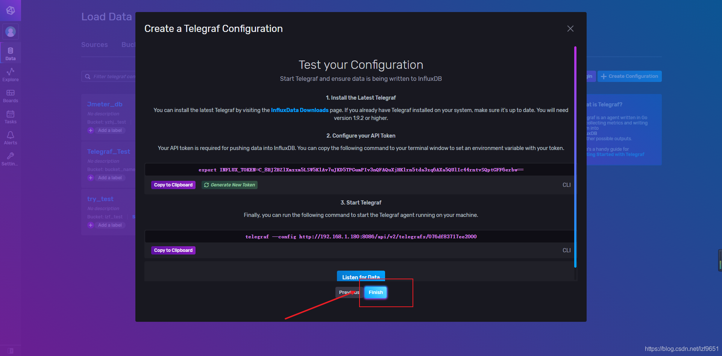
Task: Click the telegraf --config command snippet
Action: click(x=361, y=237)
